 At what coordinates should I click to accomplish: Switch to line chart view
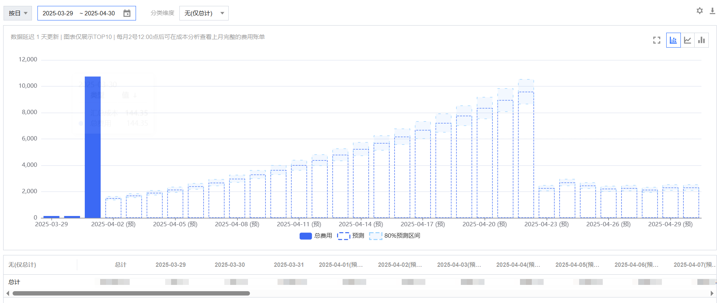[x=688, y=40]
